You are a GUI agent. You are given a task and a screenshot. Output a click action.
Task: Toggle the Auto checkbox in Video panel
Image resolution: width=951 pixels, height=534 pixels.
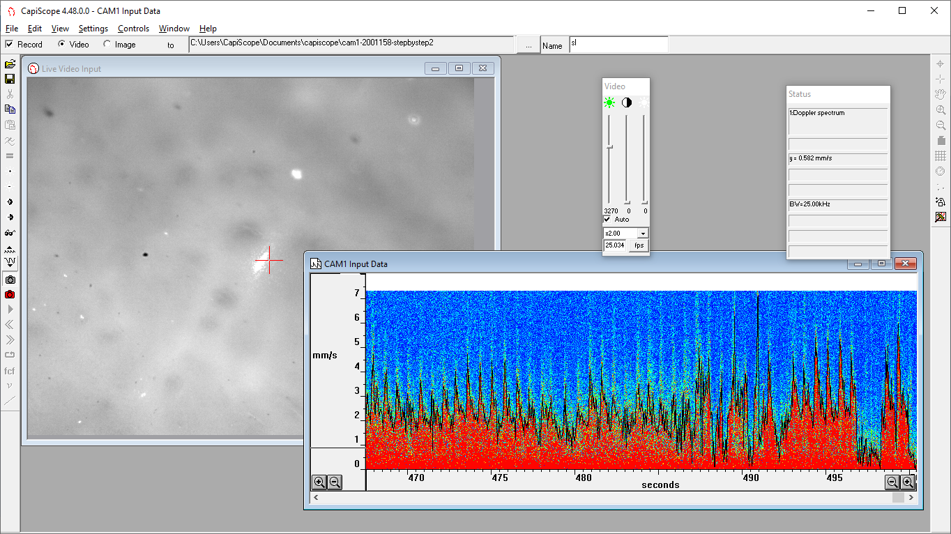(608, 219)
